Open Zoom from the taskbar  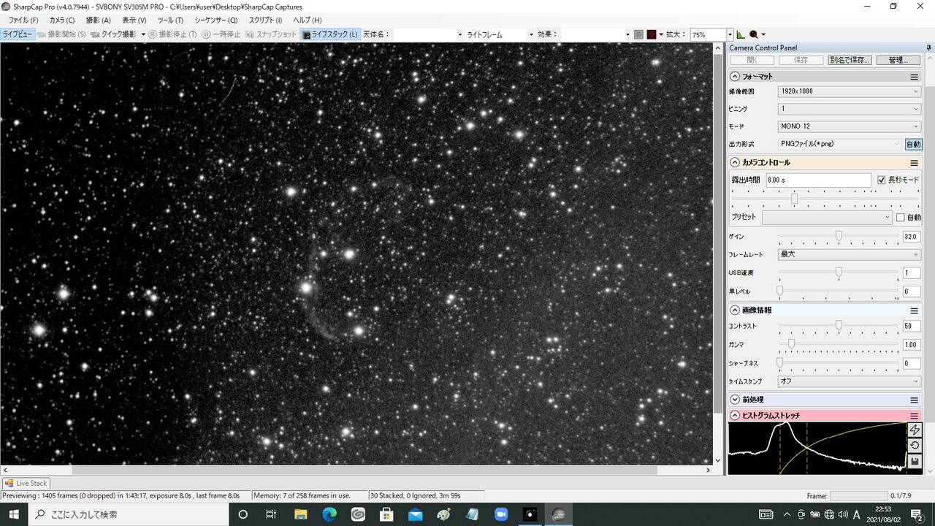pos(501,514)
